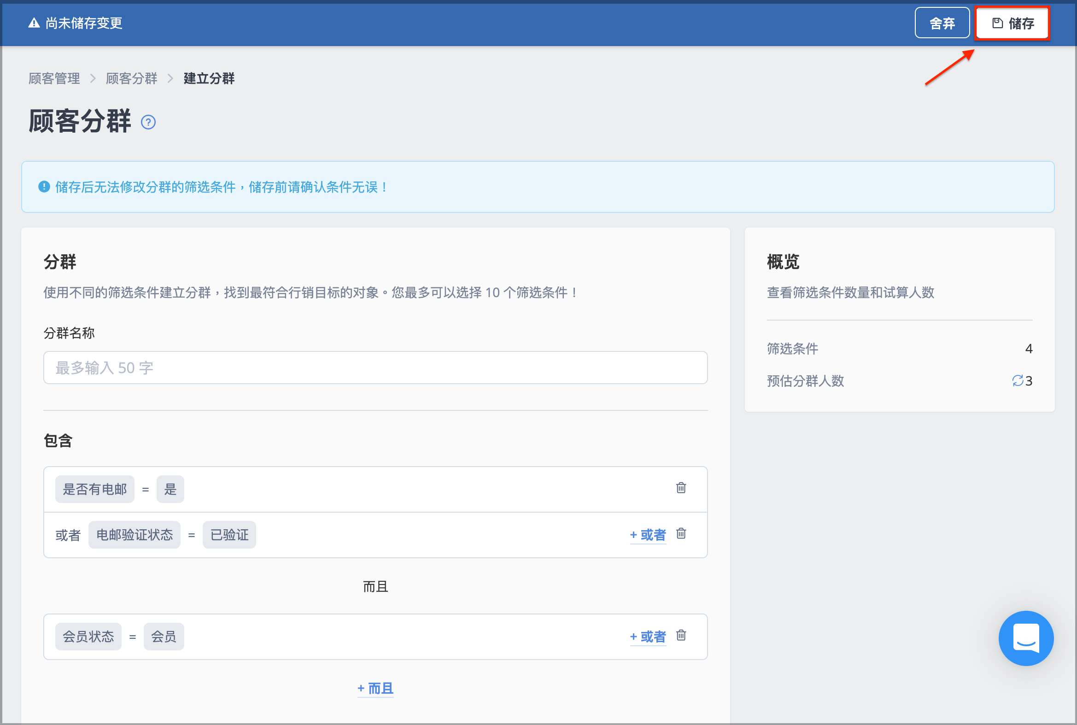
Task: Click the info icon in the blue notice banner
Action: coord(44,187)
